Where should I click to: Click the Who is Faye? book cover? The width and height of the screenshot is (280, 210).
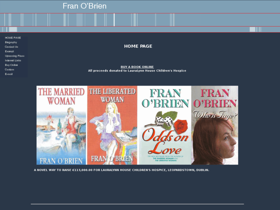pos(215,125)
